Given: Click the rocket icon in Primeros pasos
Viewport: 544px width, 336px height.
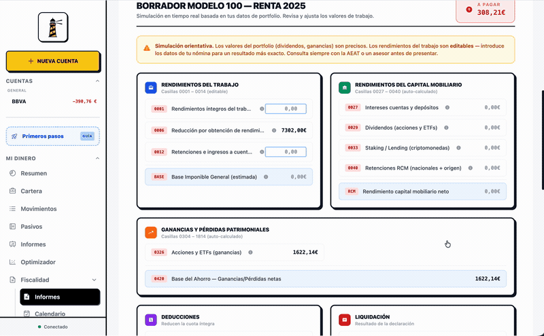Looking at the screenshot, I should tap(14, 136).
